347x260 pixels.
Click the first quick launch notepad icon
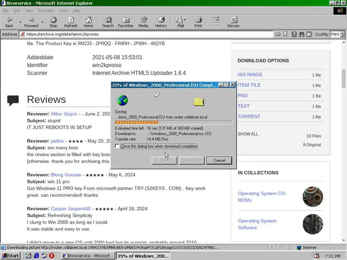tap(28, 256)
